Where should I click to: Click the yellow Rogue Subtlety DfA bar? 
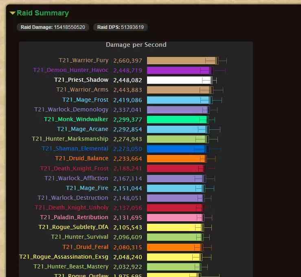[x=176, y=228]
